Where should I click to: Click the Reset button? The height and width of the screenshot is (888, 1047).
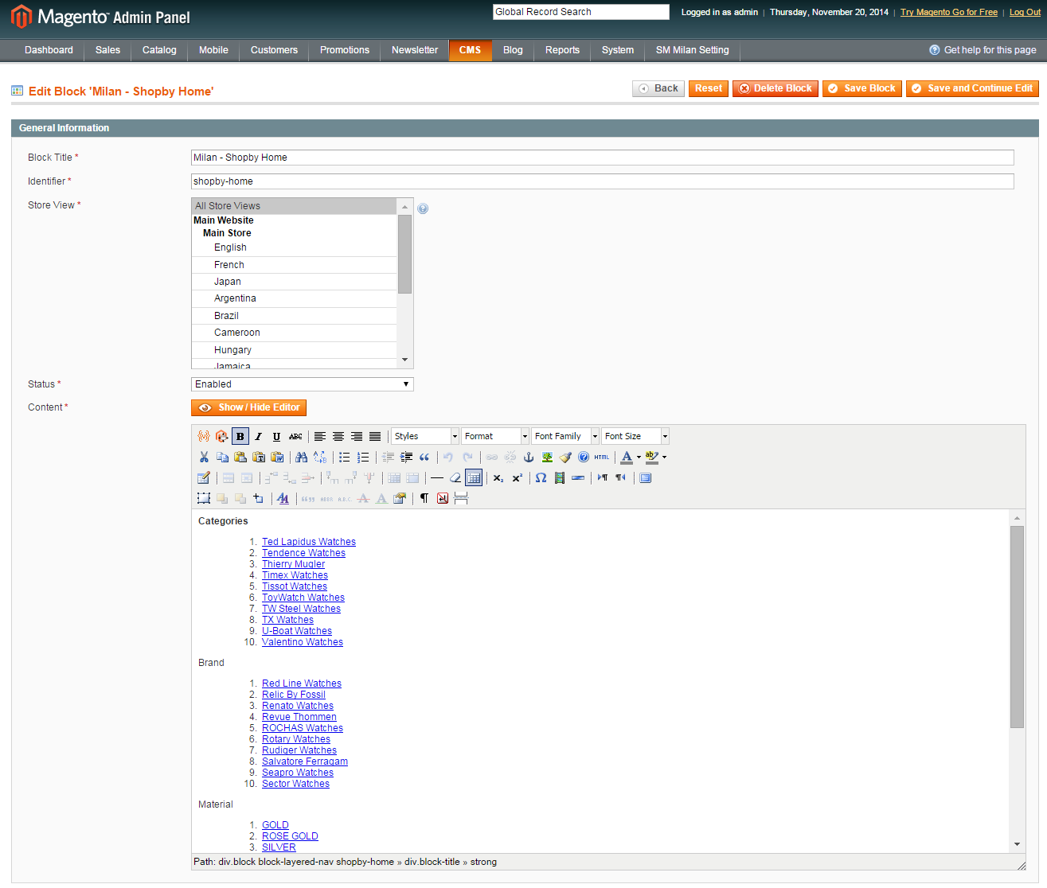click(x=709, y=88)
